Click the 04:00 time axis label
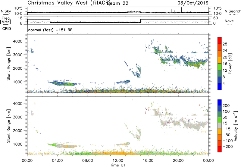This screenshot has height=167, width=241. click(x=57, y=161)
